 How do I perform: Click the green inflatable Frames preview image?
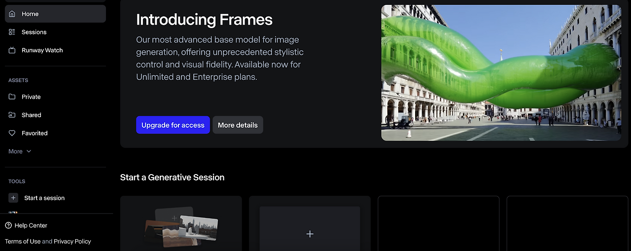click(x=501, y=73)
